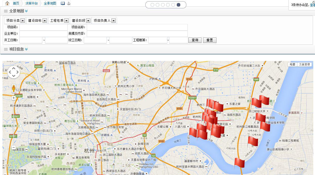Select the filled sixth page indicator
Screen dimensions: 315x175
coord(179,5)
